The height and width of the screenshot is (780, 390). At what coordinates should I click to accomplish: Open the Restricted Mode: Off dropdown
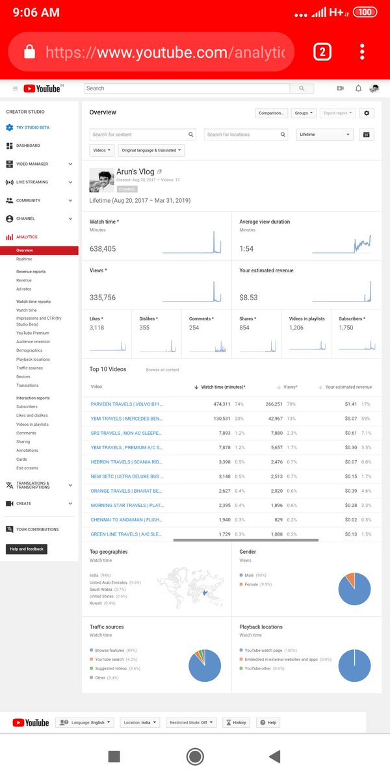pos(190,722)
